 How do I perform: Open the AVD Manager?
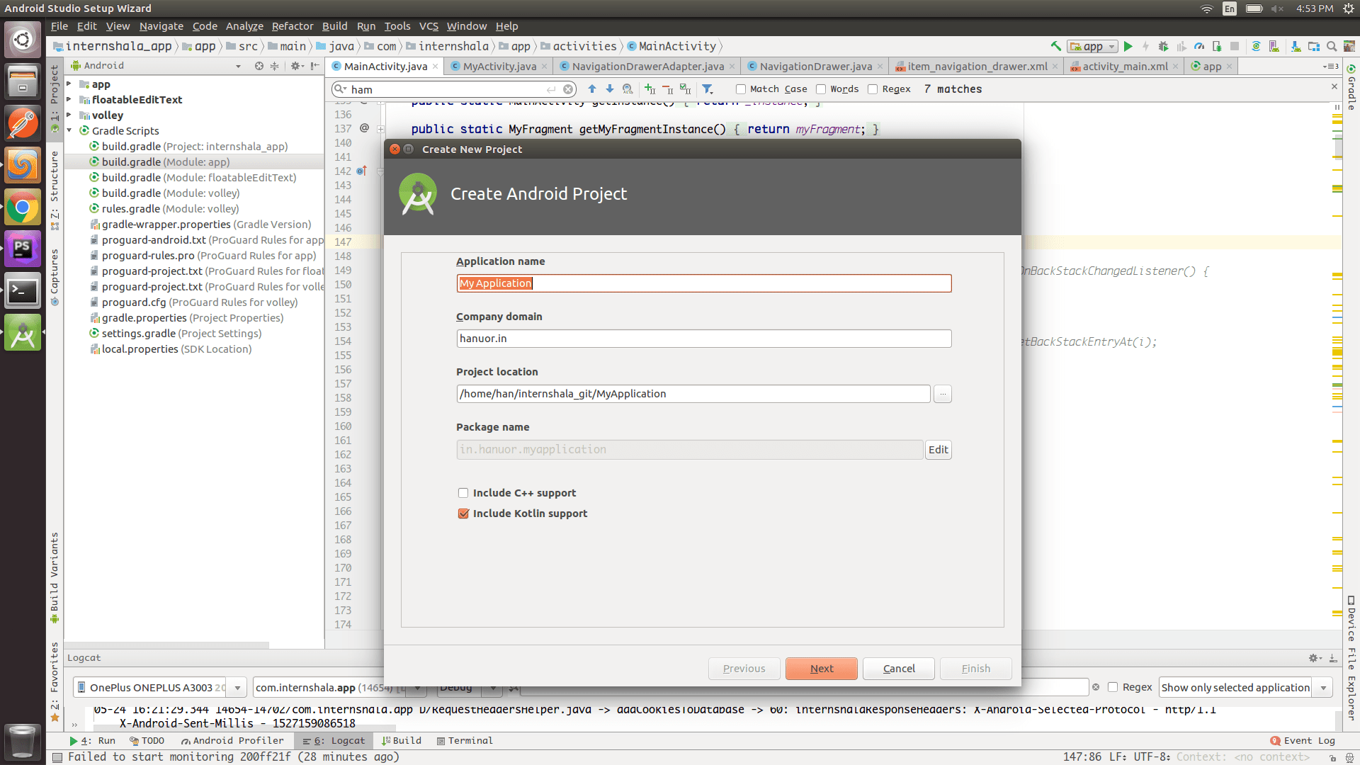click(1274, 46)
